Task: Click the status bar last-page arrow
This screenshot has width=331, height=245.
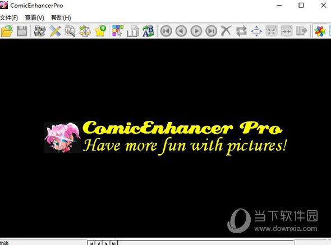Action: [113, 243]
